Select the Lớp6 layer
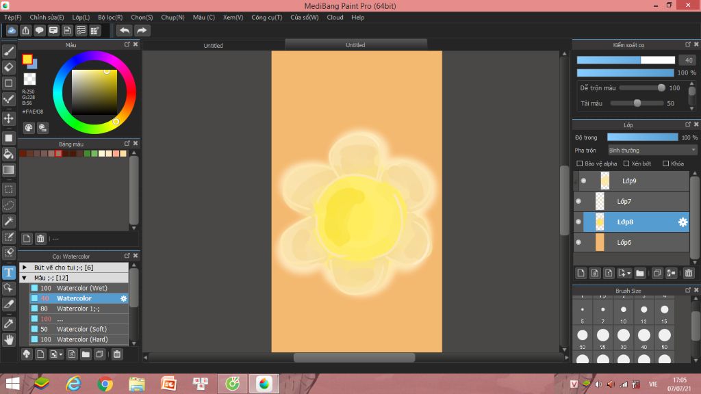 [631, 243]
